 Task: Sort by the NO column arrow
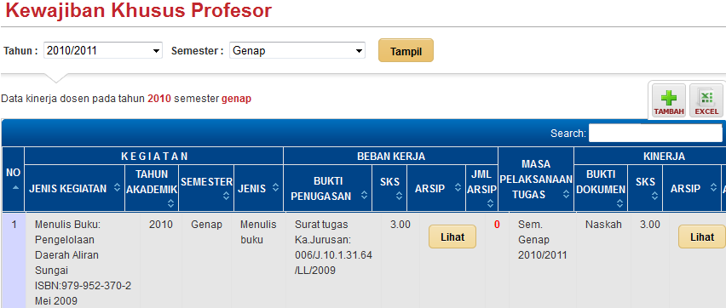click(13, 187)
